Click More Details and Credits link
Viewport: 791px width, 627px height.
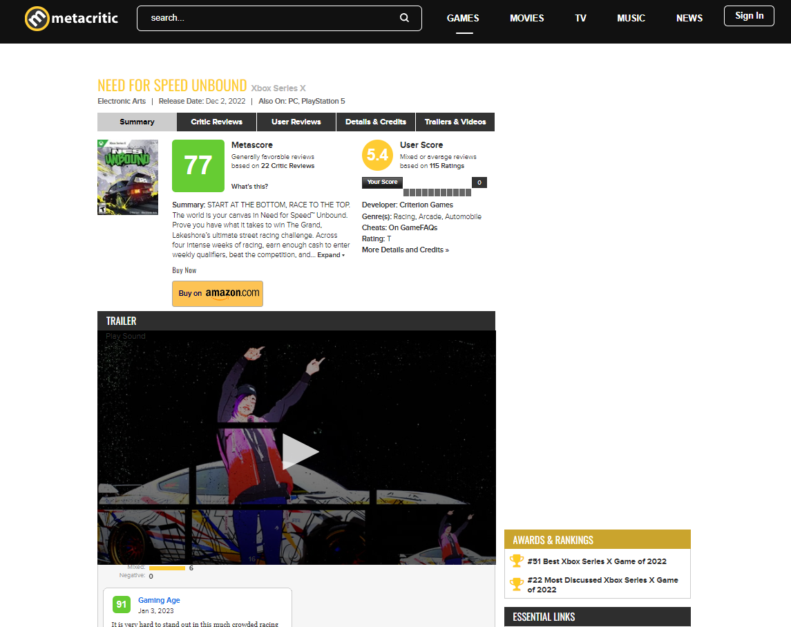(405, 250)
